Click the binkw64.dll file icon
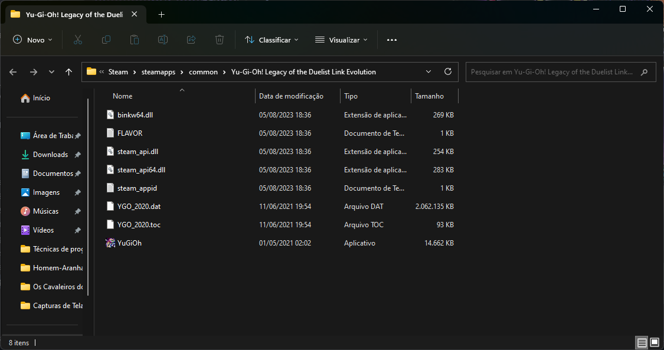This screenshot has height=350, width=664. 110,115
